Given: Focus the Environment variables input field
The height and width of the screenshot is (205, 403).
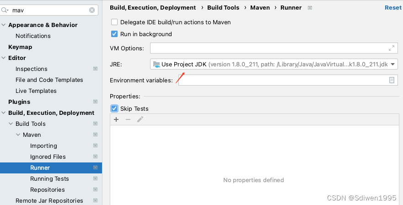Looking at the screenshot, I should pos(288,80).
